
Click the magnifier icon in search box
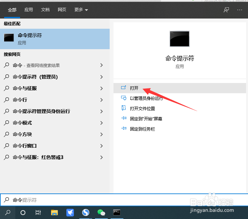(6, 200)
